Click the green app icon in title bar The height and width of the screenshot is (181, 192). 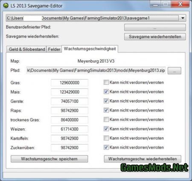point(6,6)
